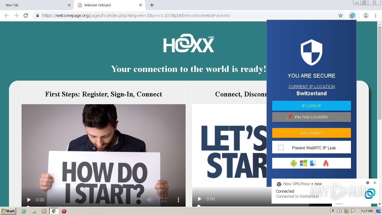Switch to the New Tab tab
Viewport: 382px width, 215px height.
click(x=37, y=5)
